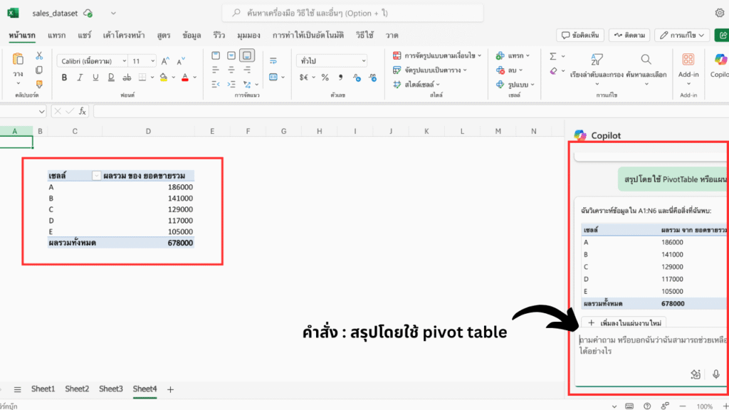
Task: Open the pivot table row filter dropdown
Action: 96,175
